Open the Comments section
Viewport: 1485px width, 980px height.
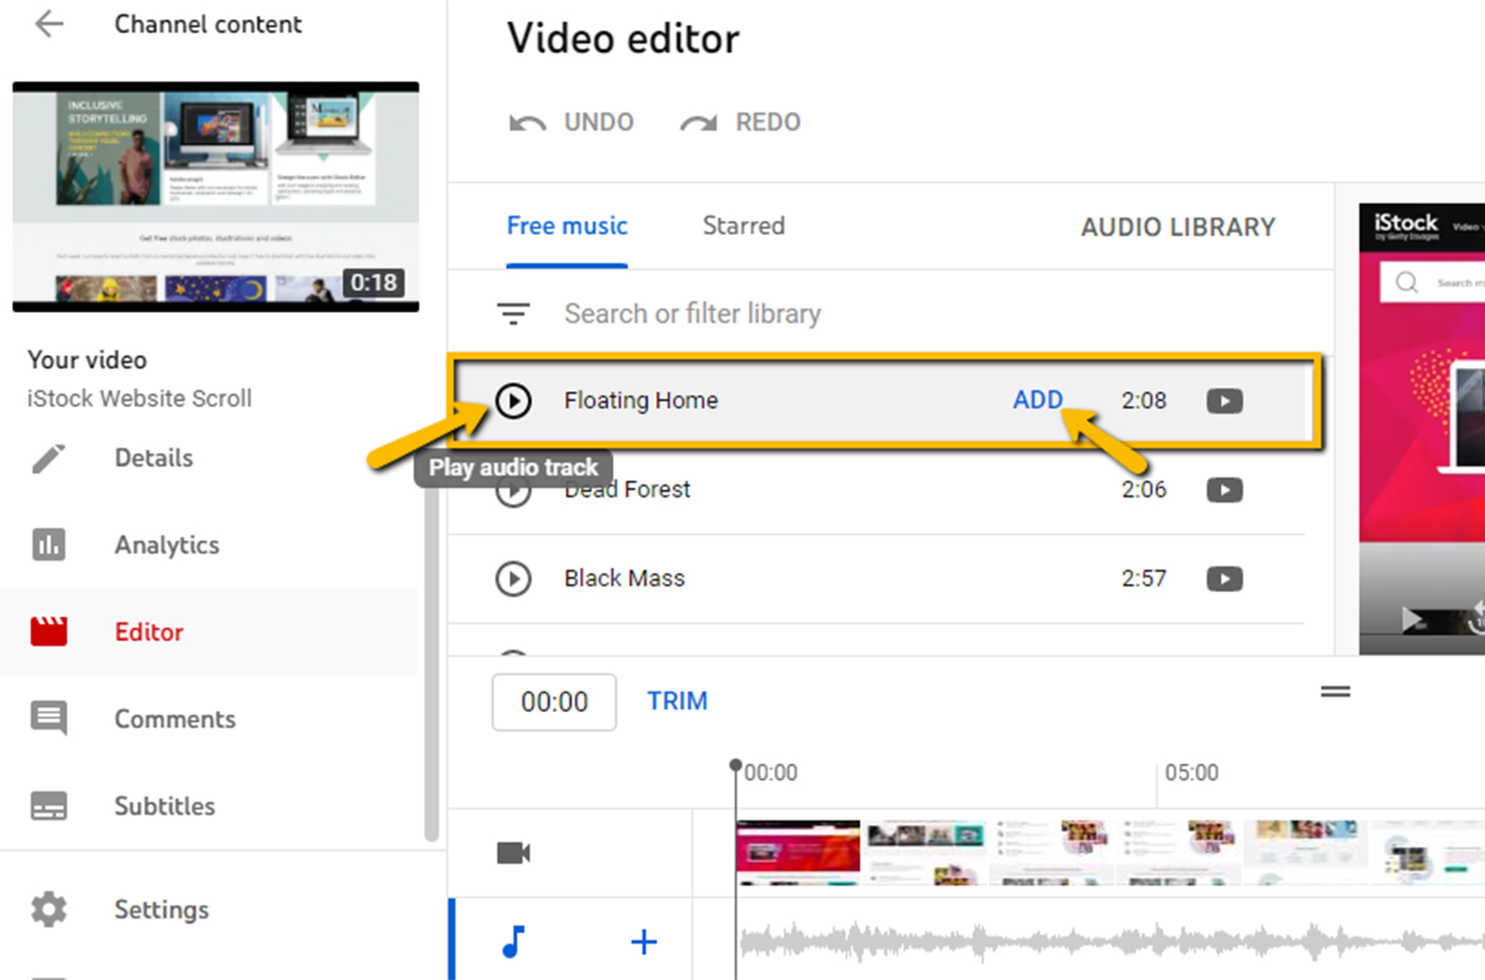[x=174, y=719]
